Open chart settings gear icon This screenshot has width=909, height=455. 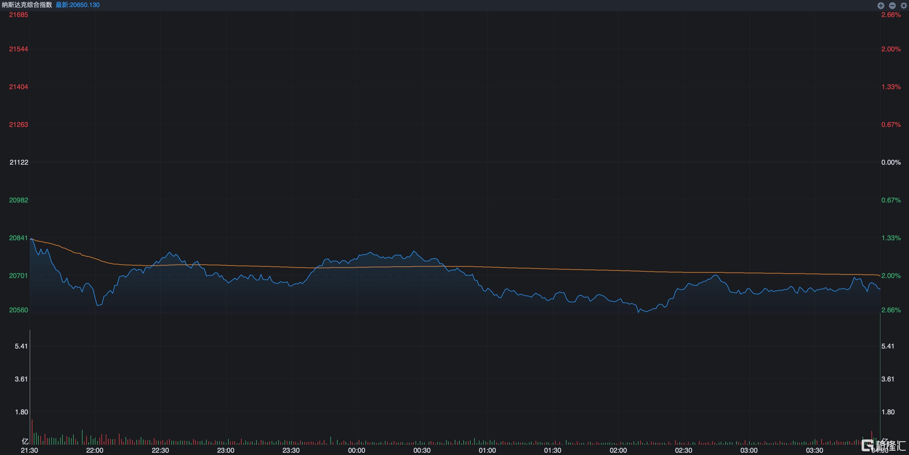[x=903, y=5]
